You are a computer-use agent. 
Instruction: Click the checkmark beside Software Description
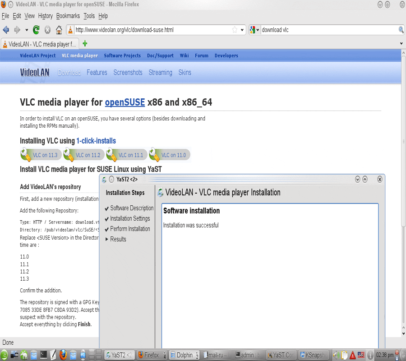[106, 208]
